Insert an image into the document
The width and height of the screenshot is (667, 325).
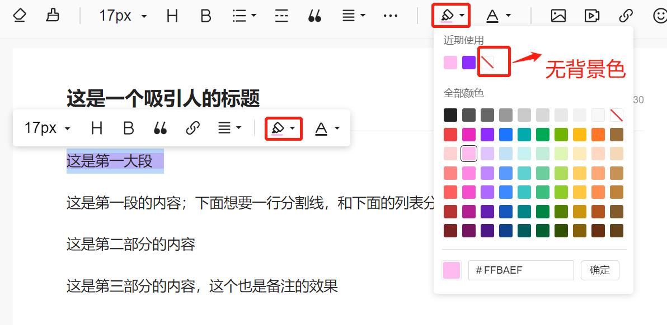[x=558, y=16]
